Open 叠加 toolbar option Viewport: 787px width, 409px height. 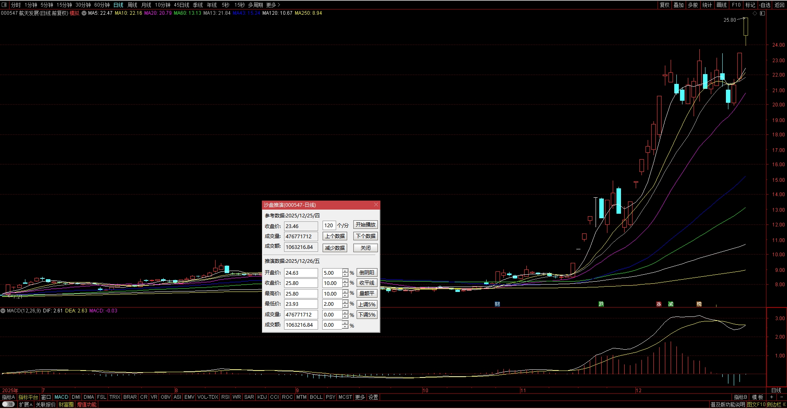(x=678, y=5)
